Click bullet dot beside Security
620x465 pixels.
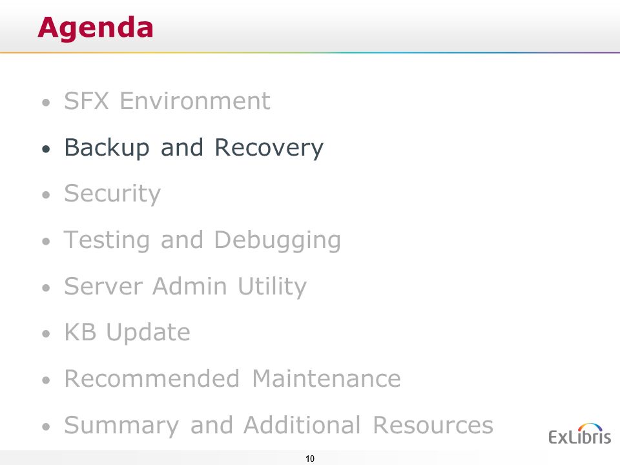click(46, 195)
